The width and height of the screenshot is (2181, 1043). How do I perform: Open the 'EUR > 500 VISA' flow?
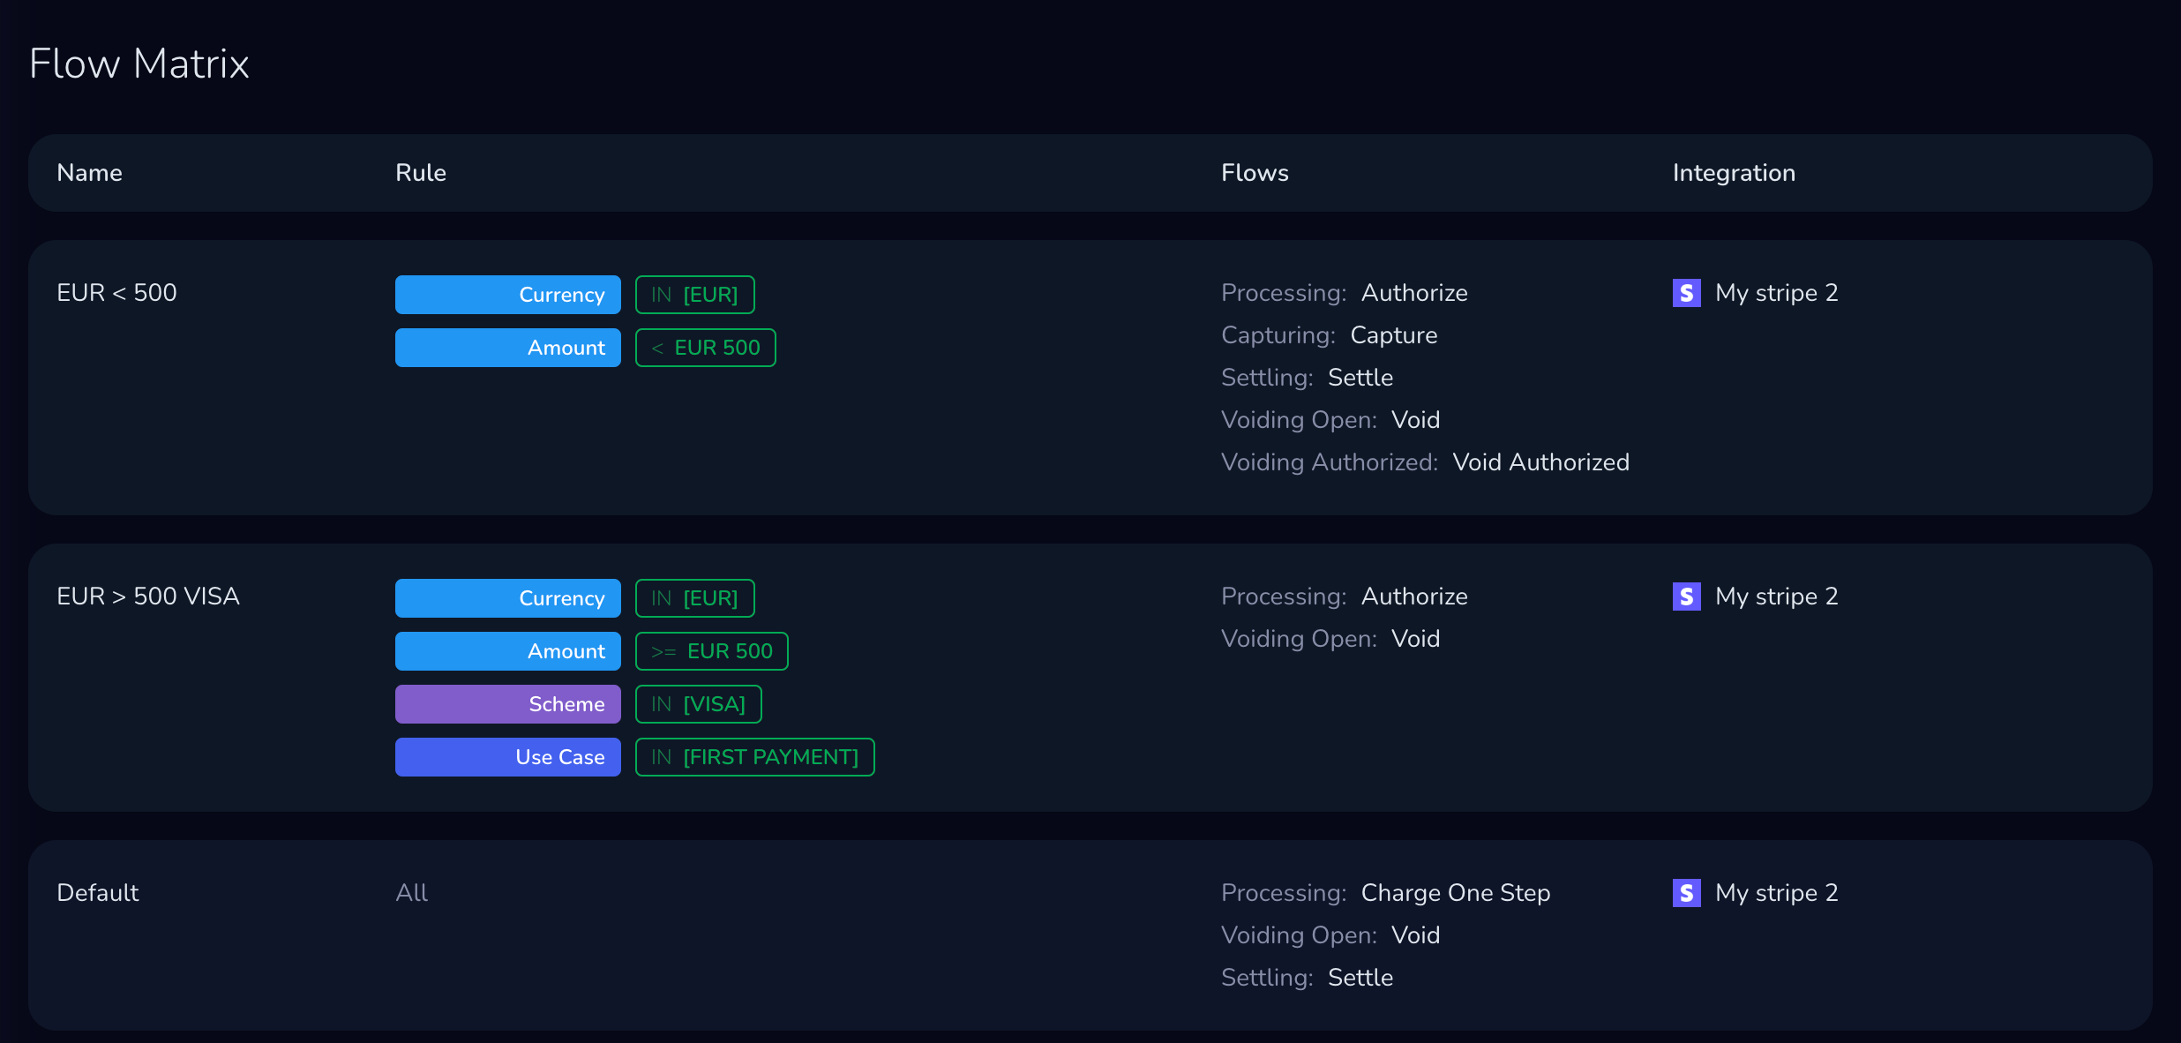pyautogui.click(x=148, y=597)
